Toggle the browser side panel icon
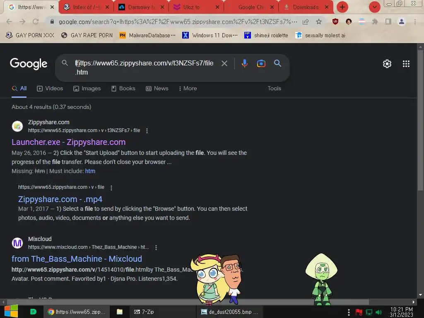Screen dimensions: 424x318 (388, 22)
